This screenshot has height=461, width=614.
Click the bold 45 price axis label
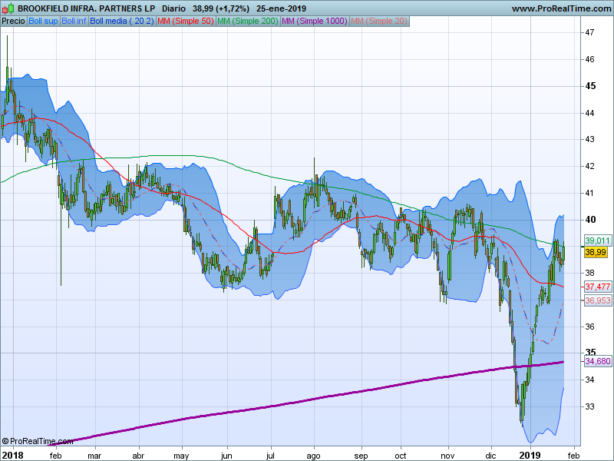tap(590, 86)
